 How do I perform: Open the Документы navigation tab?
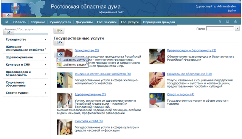point(84,22)
